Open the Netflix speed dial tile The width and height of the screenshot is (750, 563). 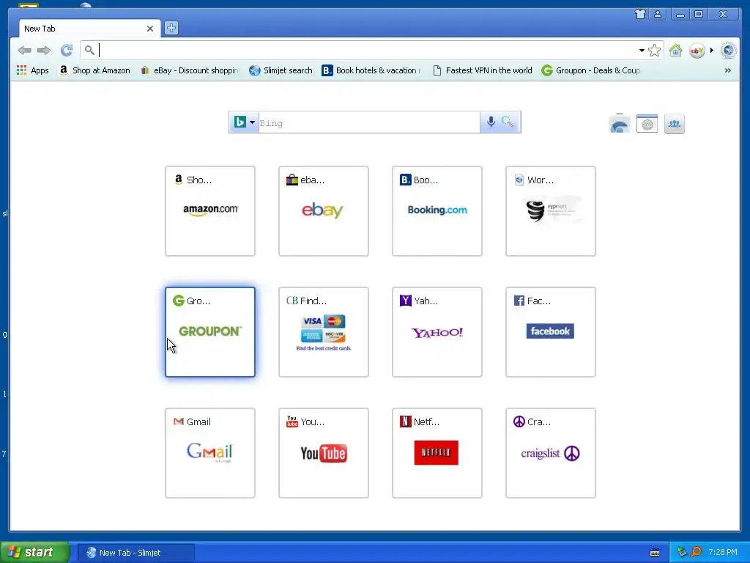click(437, 453)
